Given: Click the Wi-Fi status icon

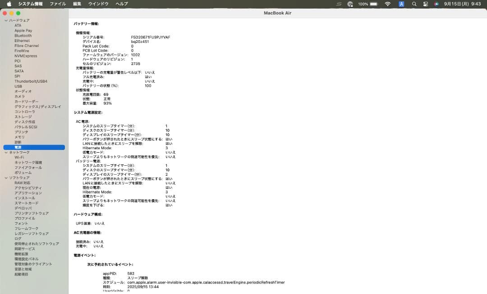Looking at the screenshot, I should 387,4.
